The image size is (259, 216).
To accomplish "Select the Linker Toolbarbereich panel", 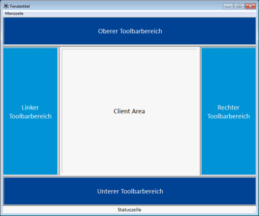I will (30, 112).
